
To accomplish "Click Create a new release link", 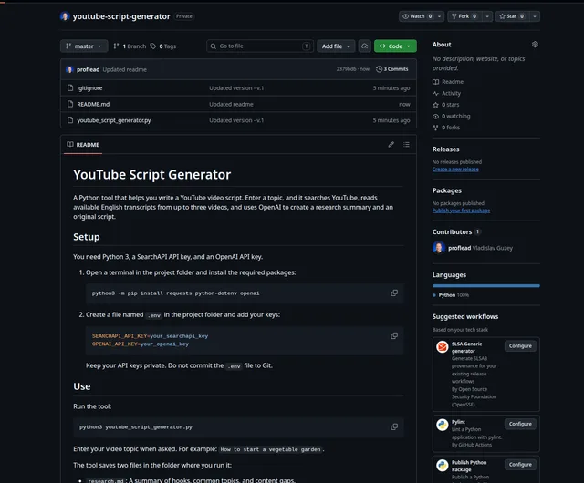I will [455, 170].
